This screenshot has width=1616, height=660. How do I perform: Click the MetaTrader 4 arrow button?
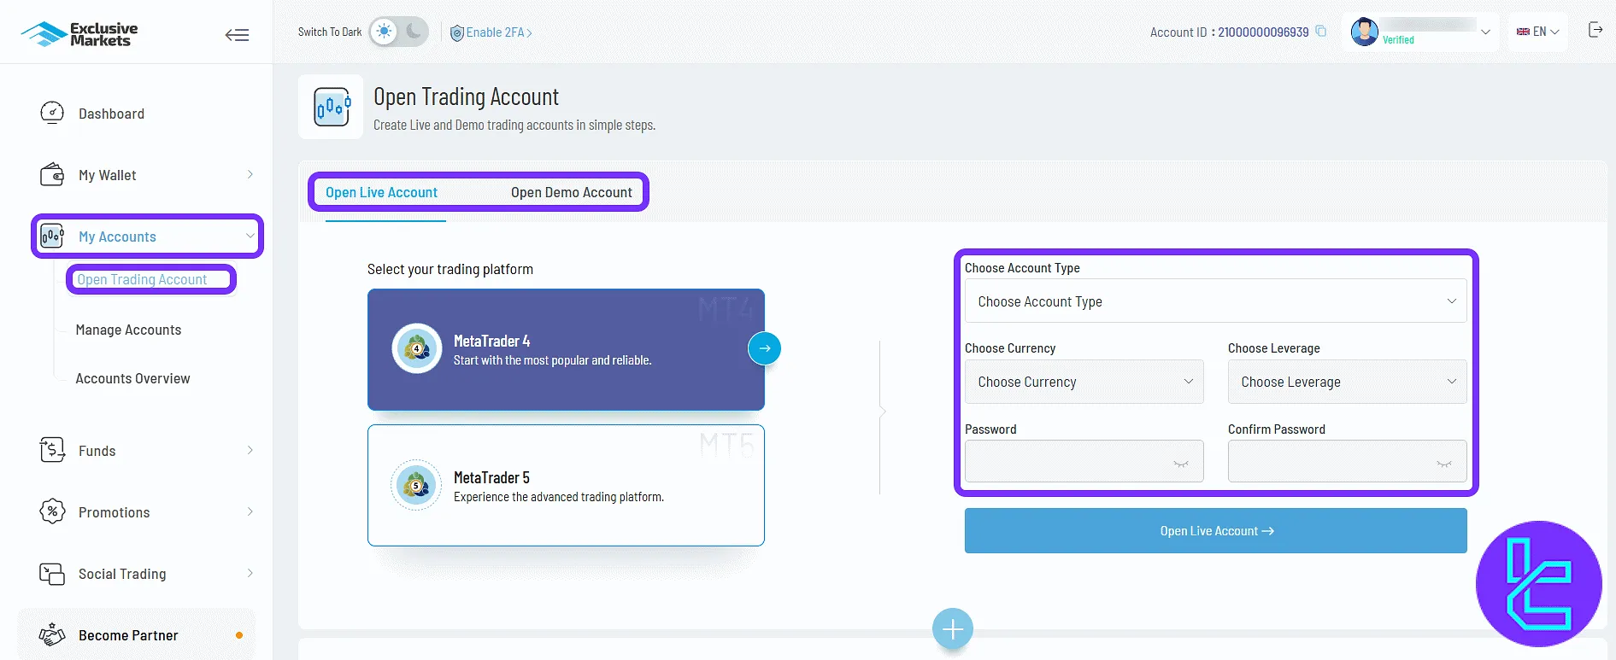(x=764, y=348)
